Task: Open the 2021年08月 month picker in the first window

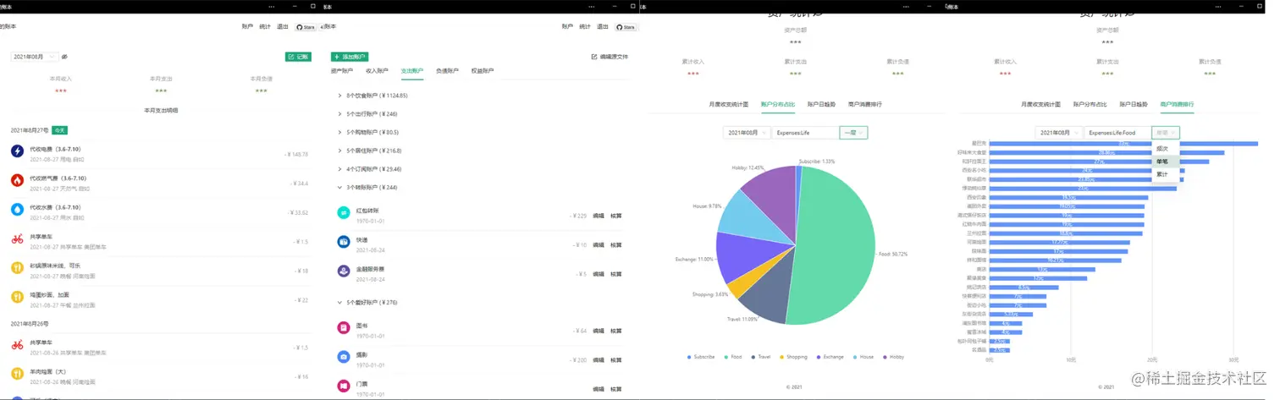Action: (34, 57)
